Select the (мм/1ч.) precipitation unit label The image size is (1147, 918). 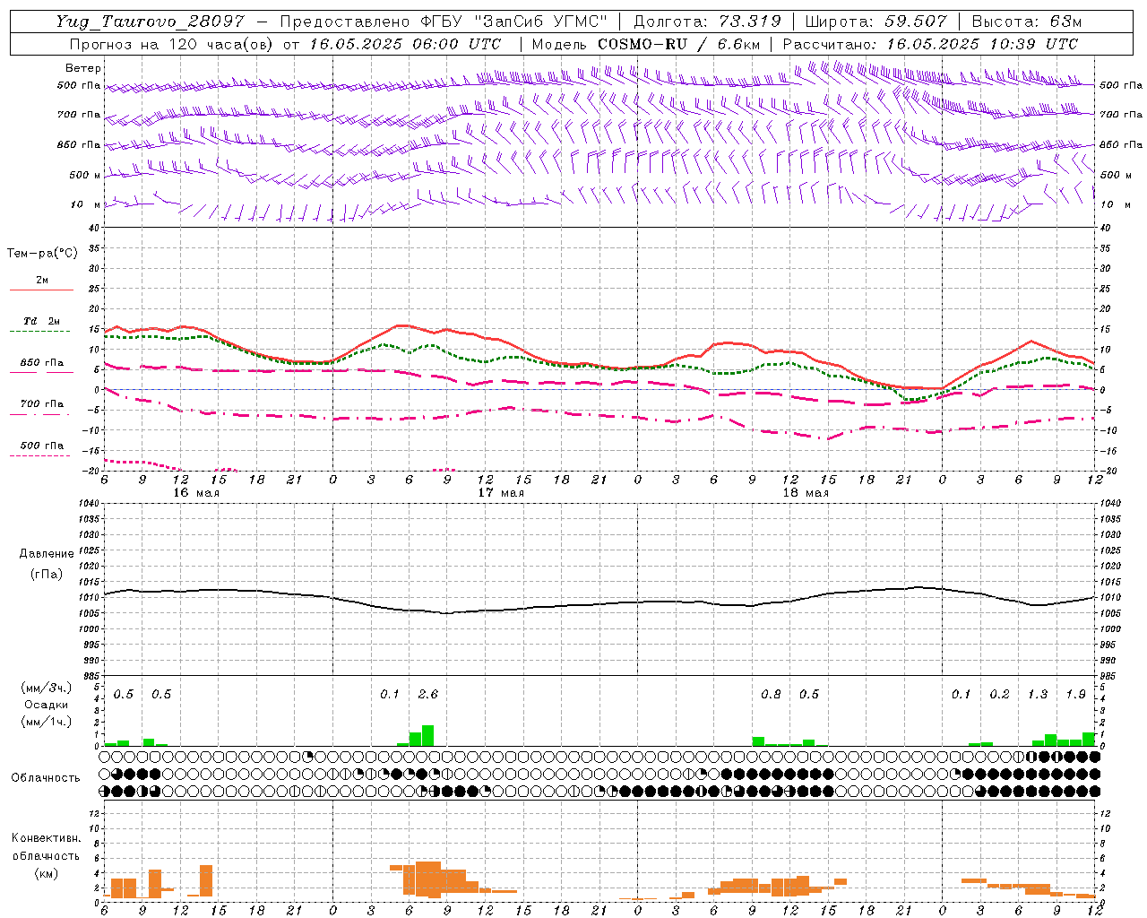47,722
